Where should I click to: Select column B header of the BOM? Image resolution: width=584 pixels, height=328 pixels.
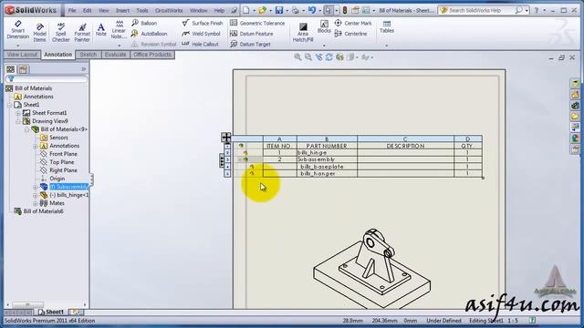pyautogui.click(x=327, y=138)
